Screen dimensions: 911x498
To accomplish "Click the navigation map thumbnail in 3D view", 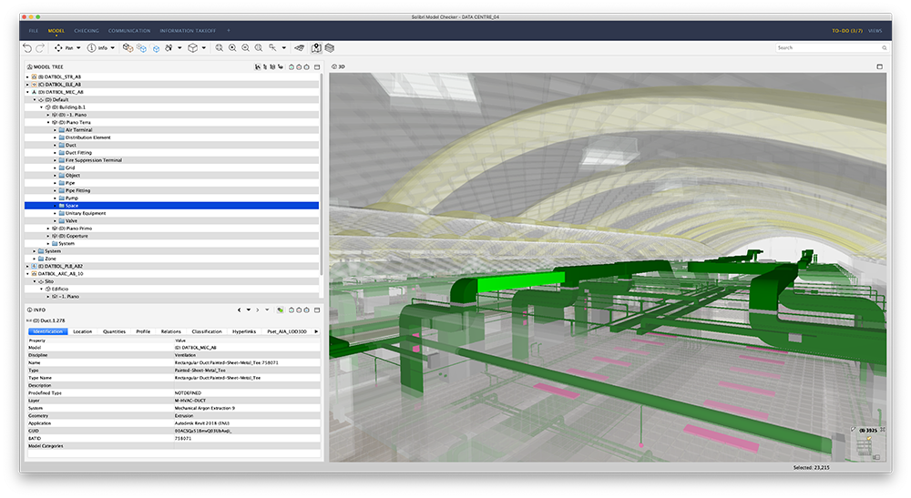I will (x=869, y=443).
